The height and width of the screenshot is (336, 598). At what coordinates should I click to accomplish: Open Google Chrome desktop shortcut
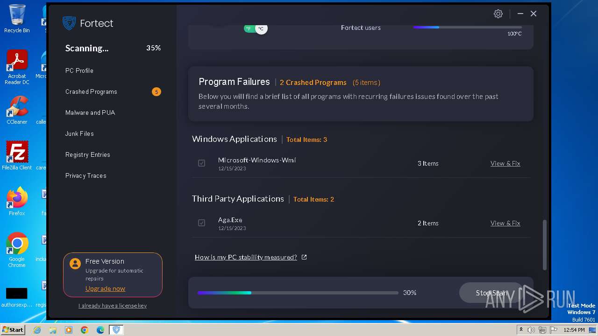pyautogui.click(x=17, y=250)
